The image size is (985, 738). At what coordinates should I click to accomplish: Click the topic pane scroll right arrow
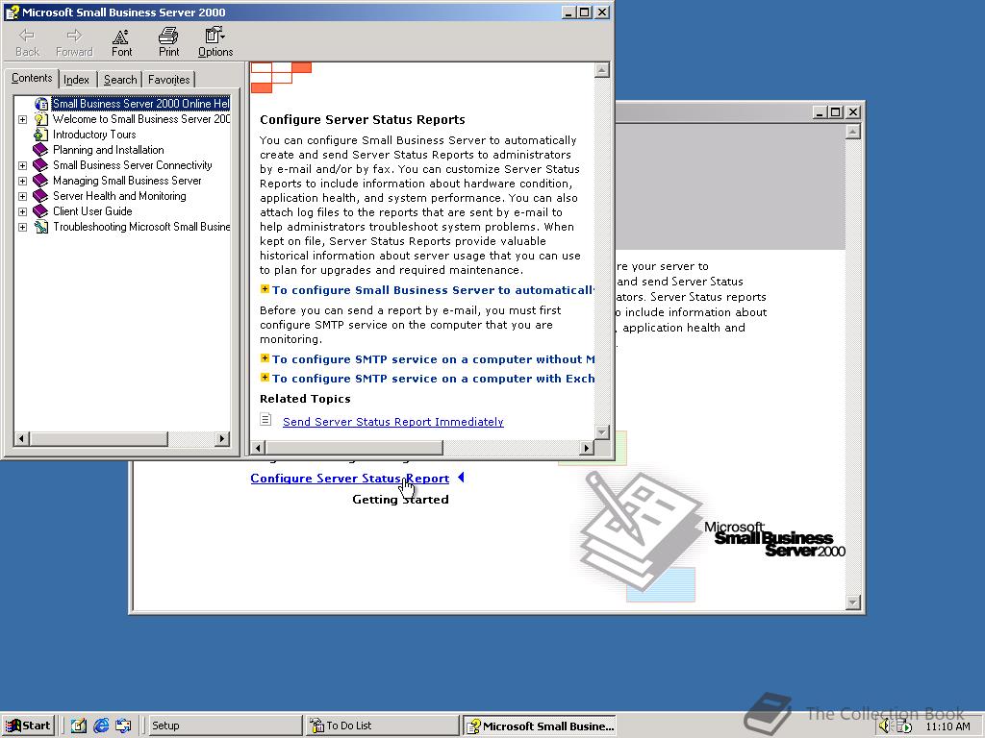coord(586,448)
